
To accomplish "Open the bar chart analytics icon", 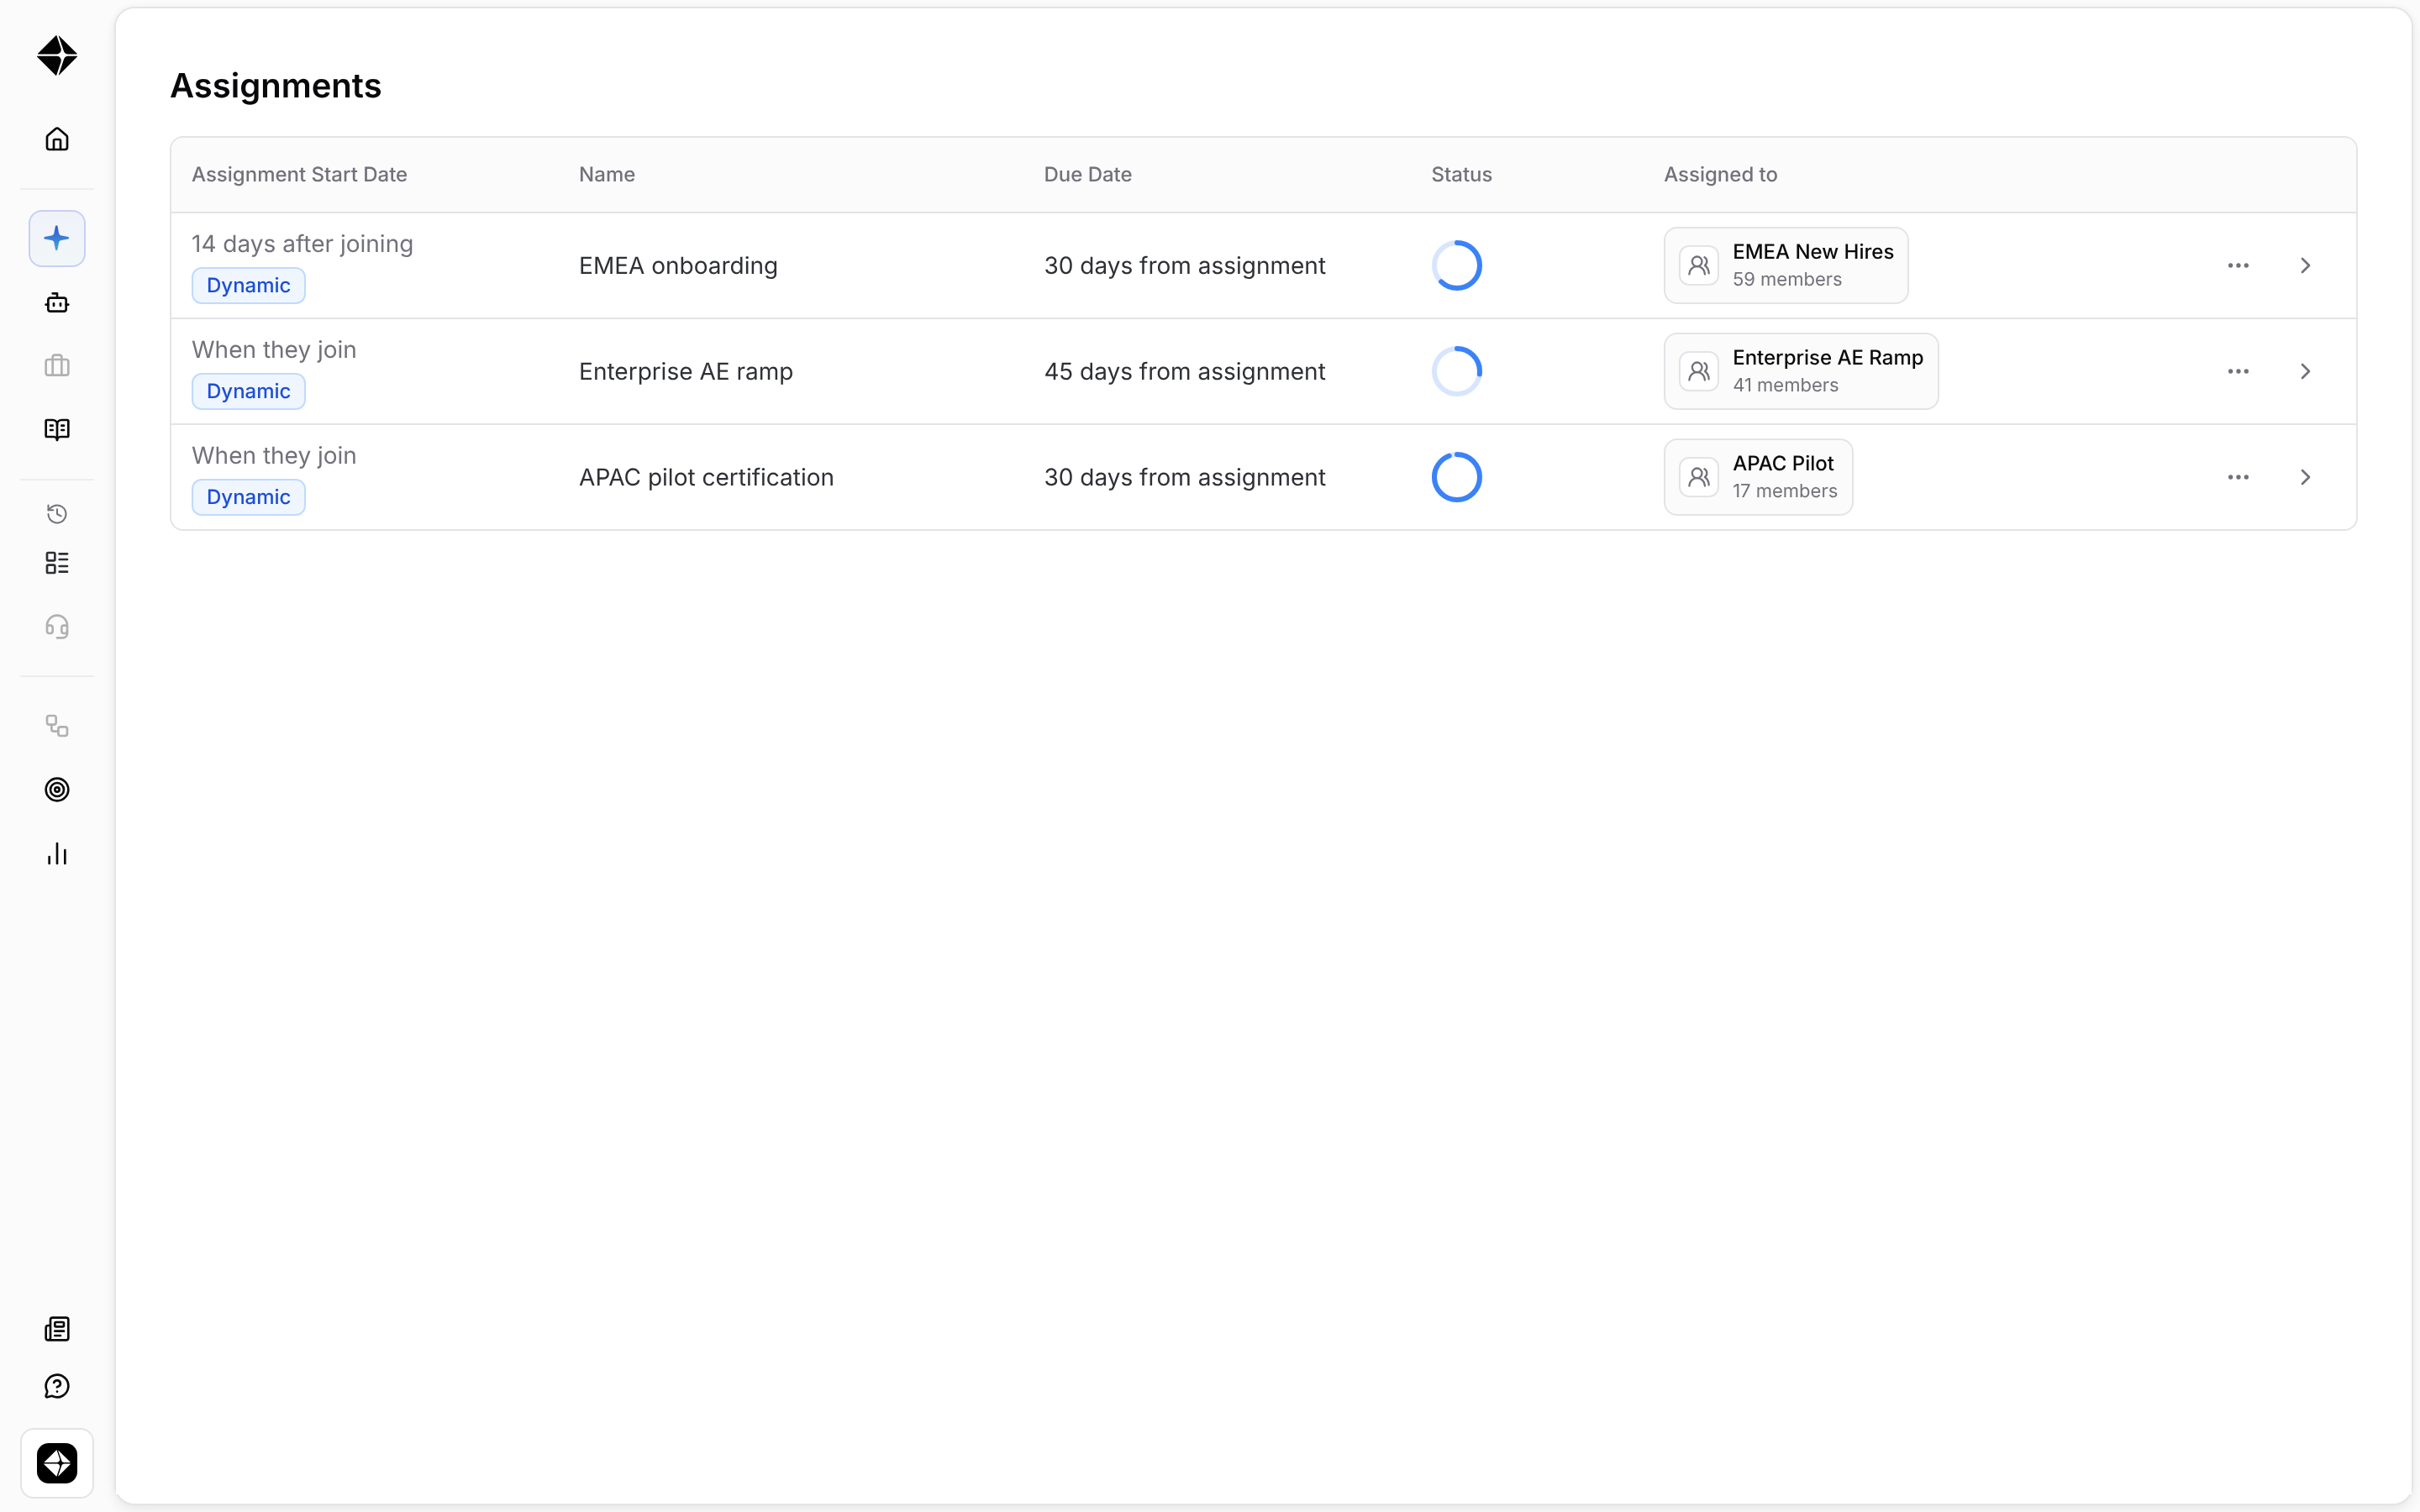I will [x=57, y=854].
